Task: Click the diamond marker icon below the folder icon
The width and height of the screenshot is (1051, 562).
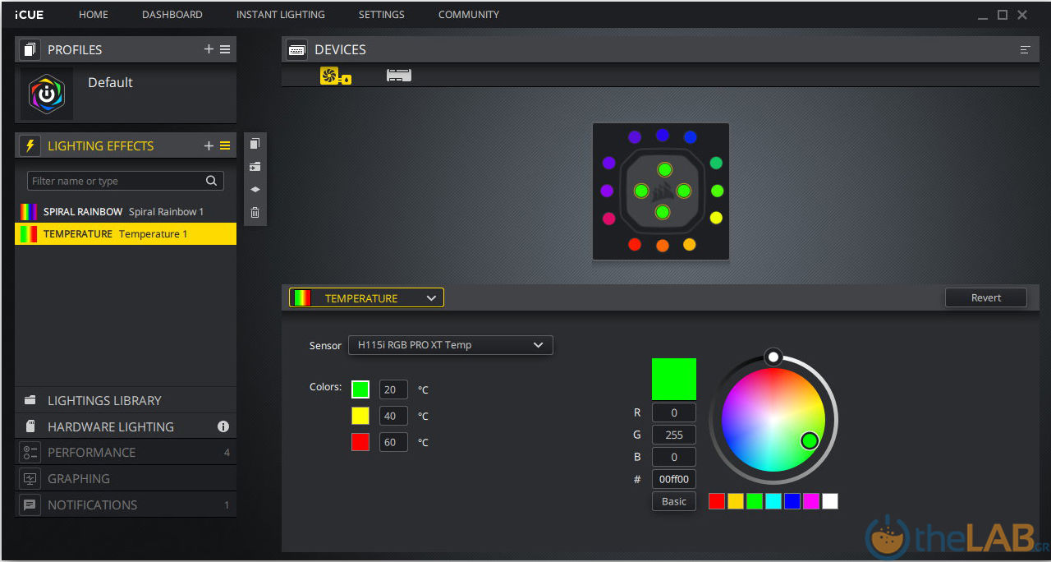Action: tap(255, 189)
